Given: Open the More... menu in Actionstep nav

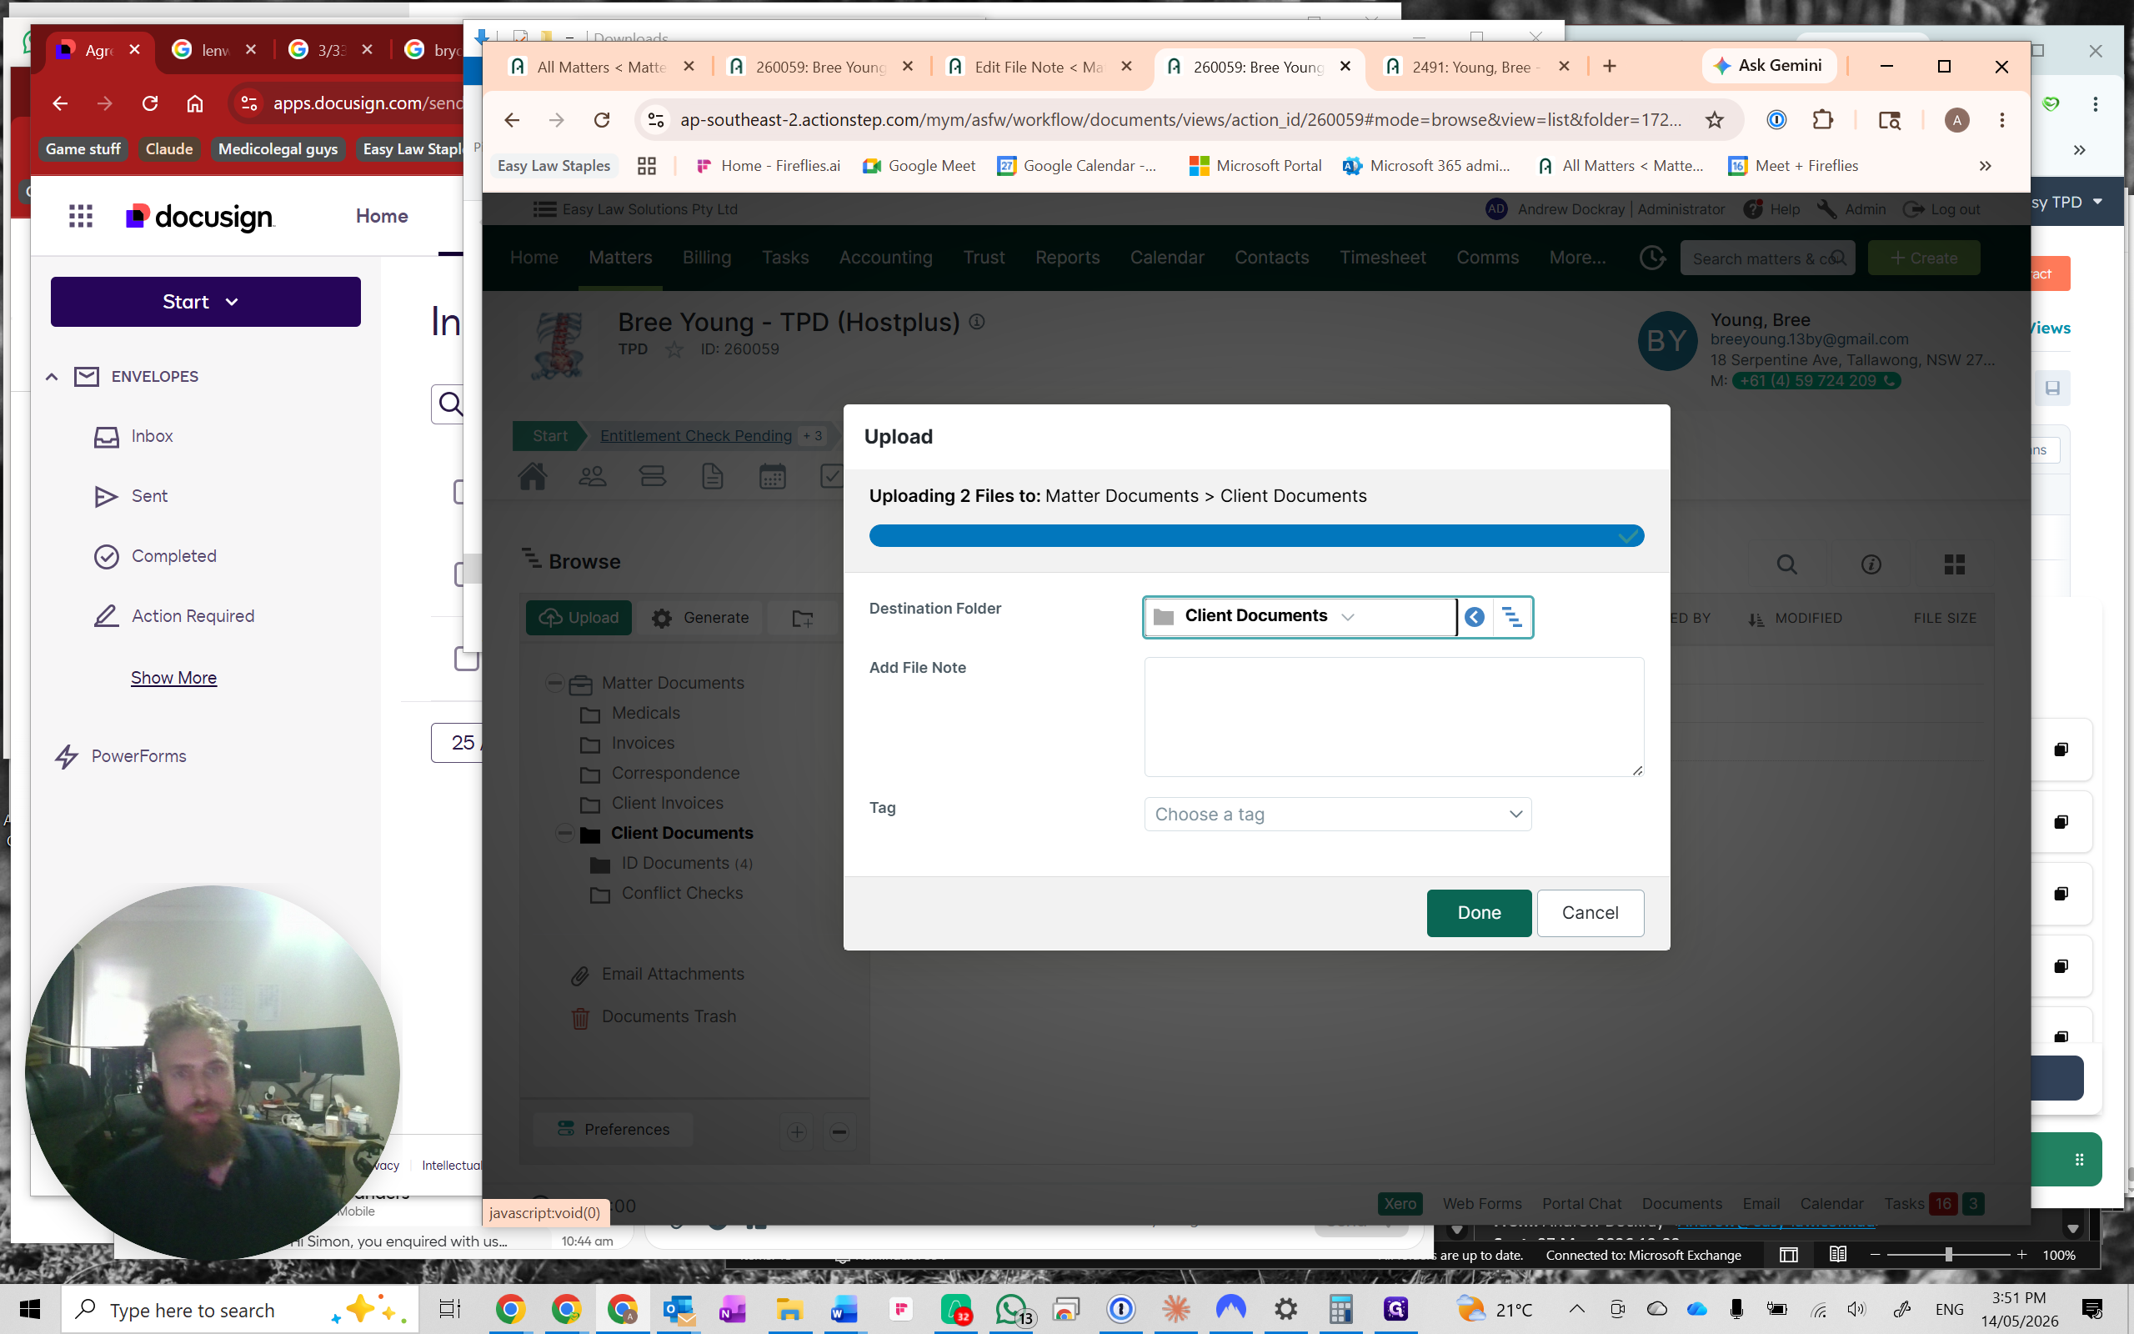Looking at the screenshot, I should (1576, 258).
